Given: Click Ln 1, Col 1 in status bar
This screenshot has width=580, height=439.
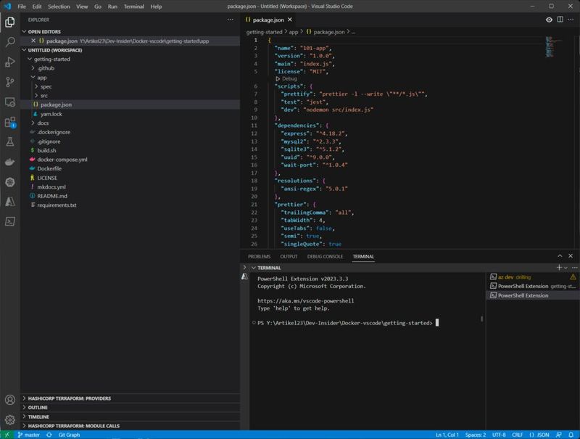Looking at the screenshot, I should pyautogui.click(x=447, y=435).
